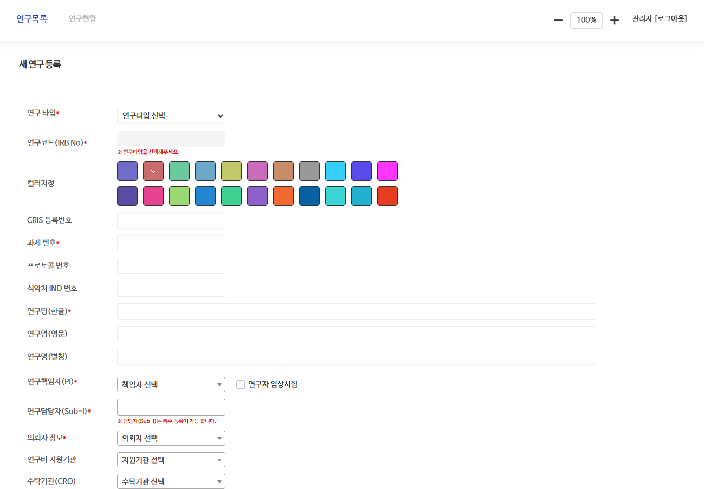Click the minus zoom-out icon
Screen dimensions: 704x489
click(558, 20)
